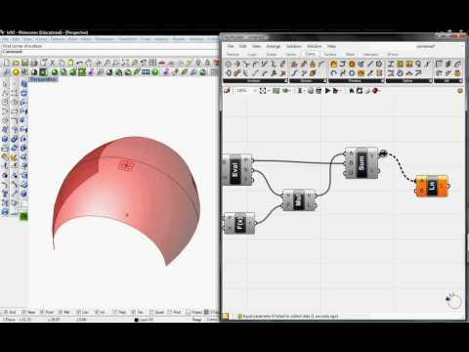Viewport: 469px width, 352px height.
Task: Click the first icon in Grasshopper Analysis panel
Action: (294, 65)
